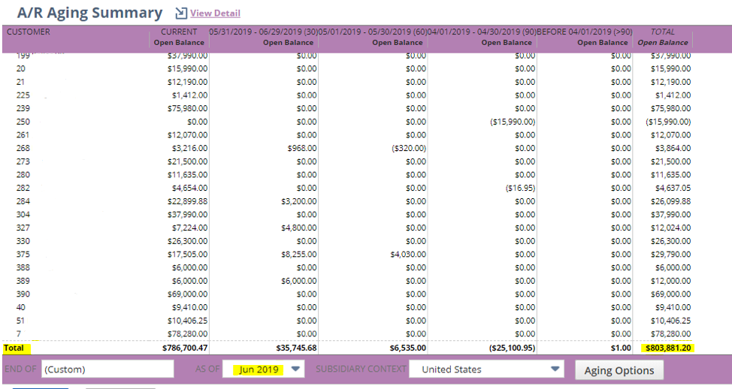Click the $968.00 balance for customer 268

click(x=301, y=148)
